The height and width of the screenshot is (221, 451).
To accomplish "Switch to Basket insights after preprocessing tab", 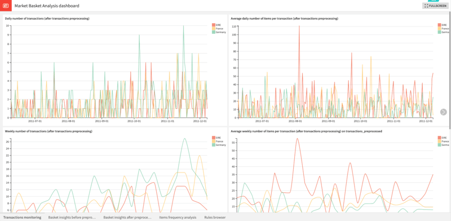I will 127,218.
